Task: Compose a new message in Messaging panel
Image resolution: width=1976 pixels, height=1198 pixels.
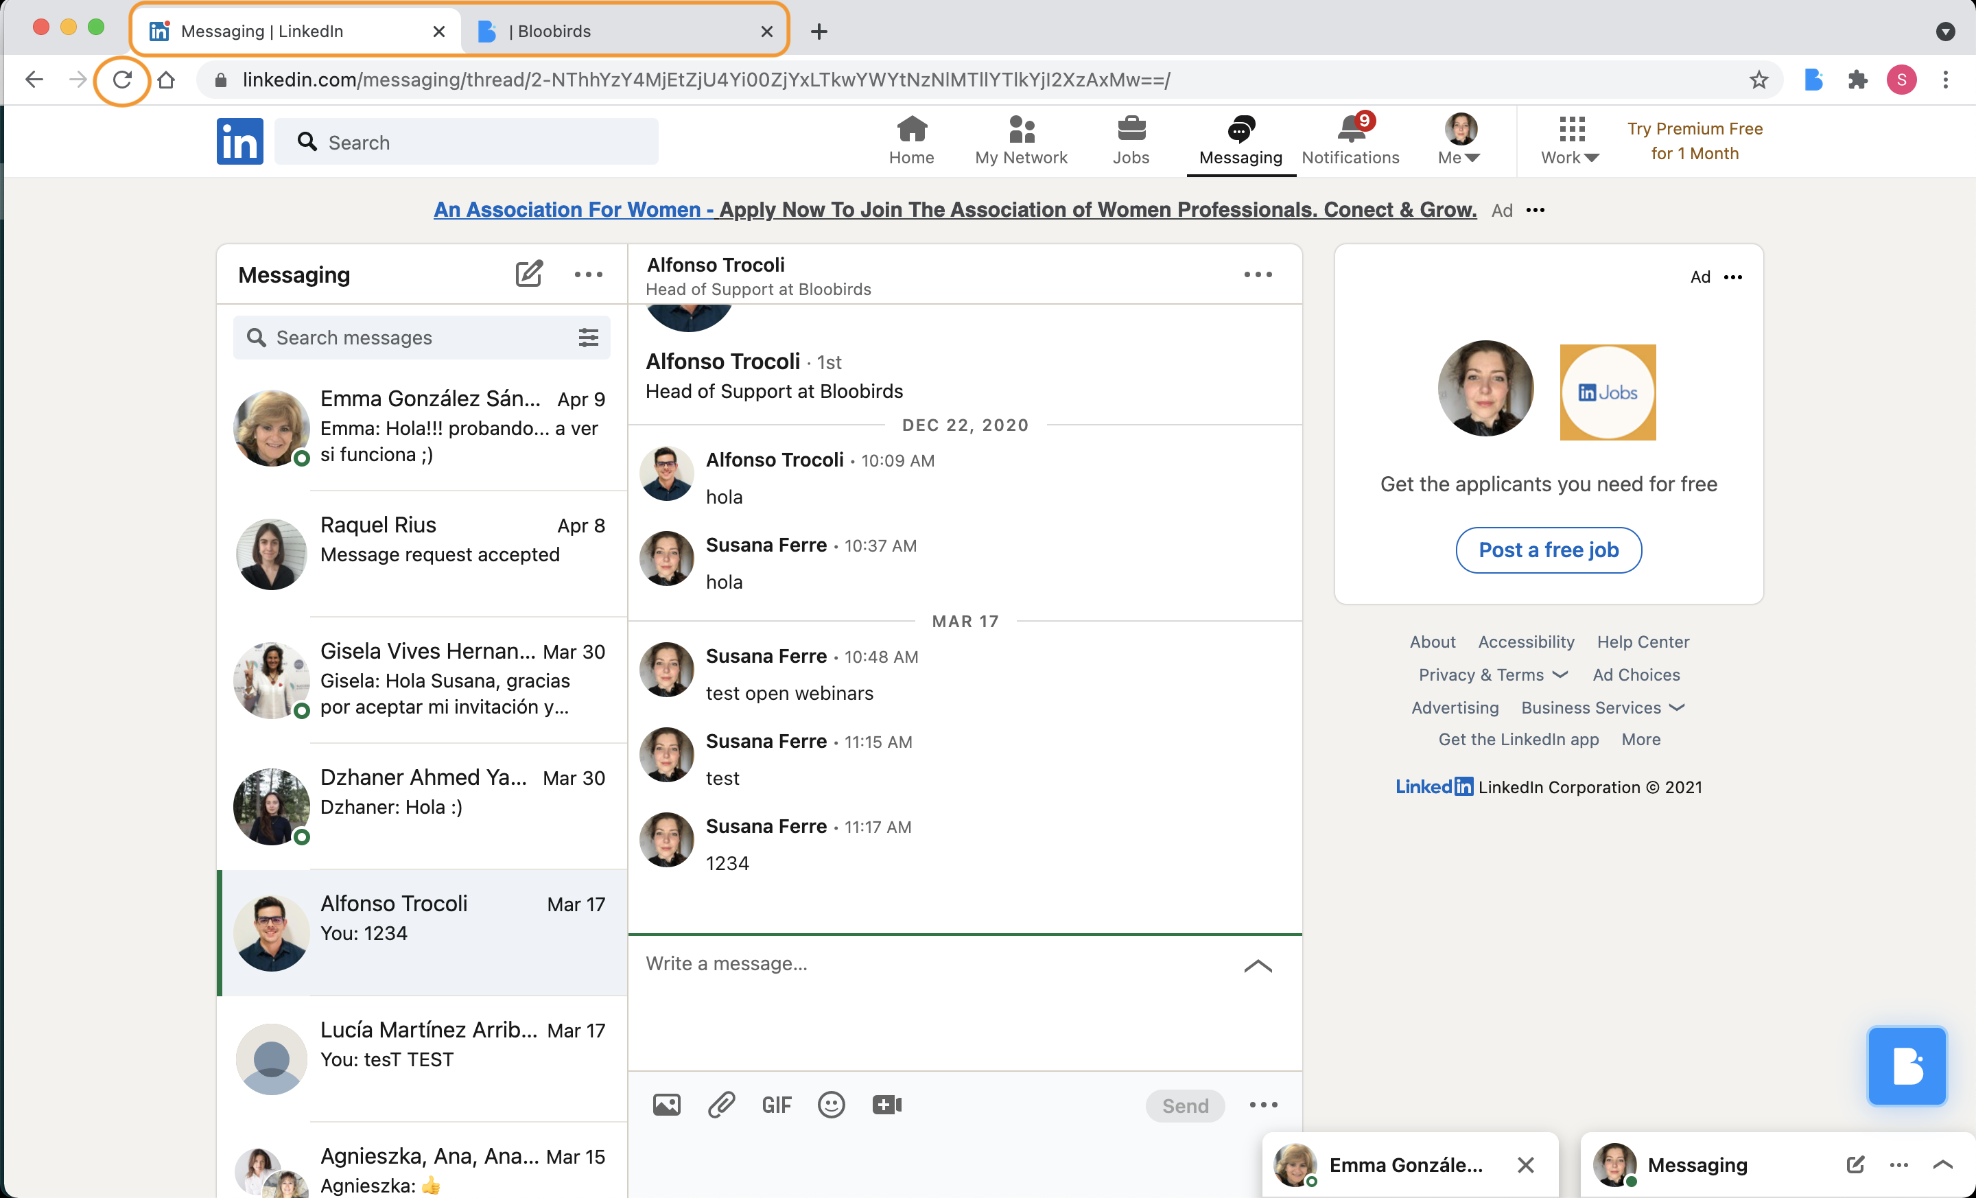Action: click(528, 274)
